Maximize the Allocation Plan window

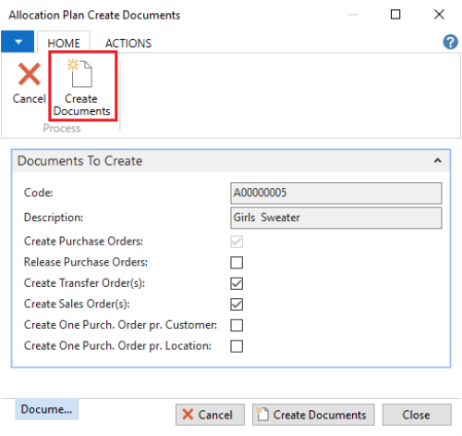[395, 15]
